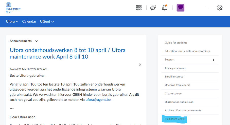Open the course selector grid icon
This screenshot has height=125, width=230.
click(139, 8)
